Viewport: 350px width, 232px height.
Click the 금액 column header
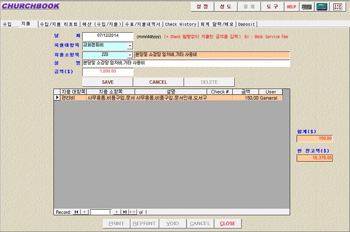[x=246, y=92]
